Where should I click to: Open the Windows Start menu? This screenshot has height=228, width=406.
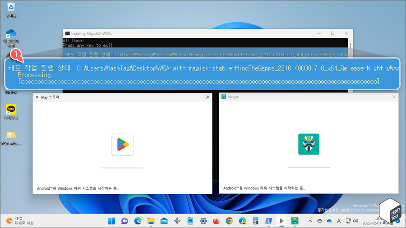111,221
